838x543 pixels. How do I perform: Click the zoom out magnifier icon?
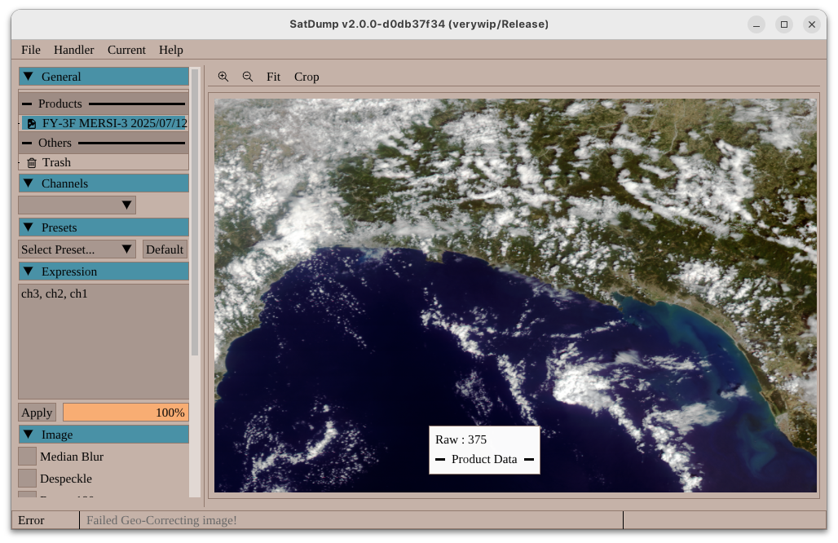[248, 77]
